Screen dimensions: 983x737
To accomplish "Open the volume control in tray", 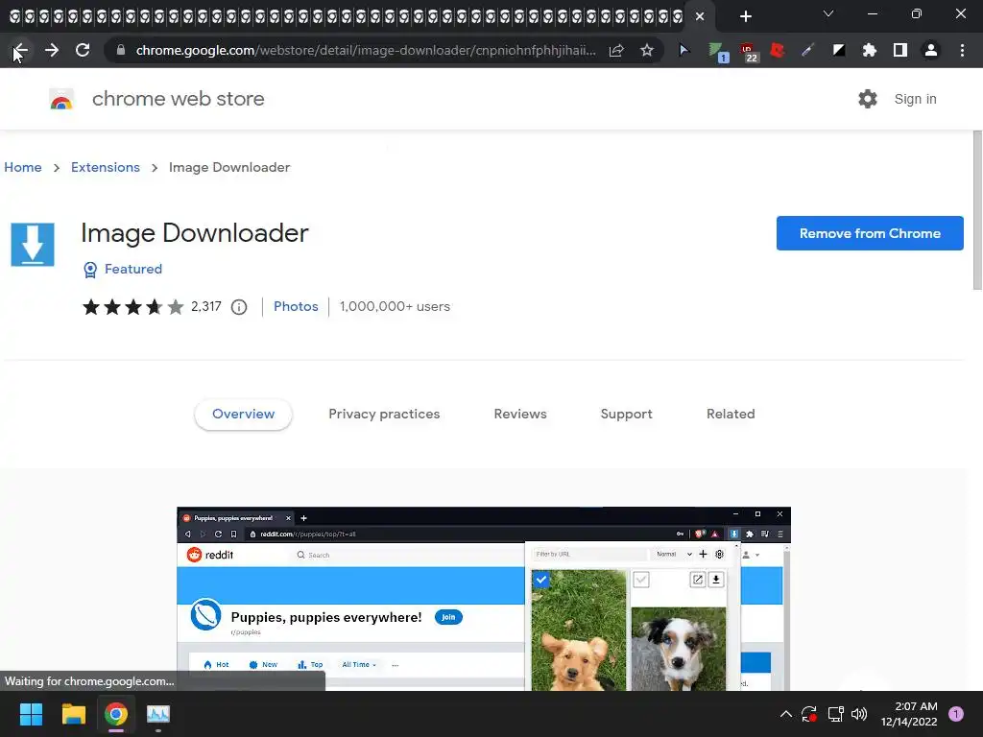I will pyautogui.click(x=859, y=714).
